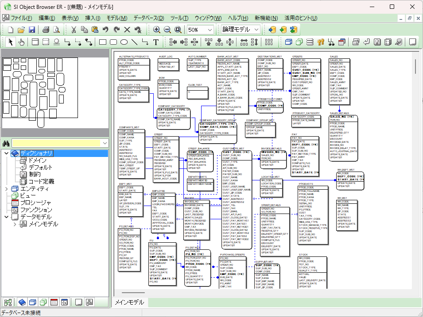Click the Delete X icon
This screenshot has height=317, width=423.
pyautogui.click(x=127, y=30)
